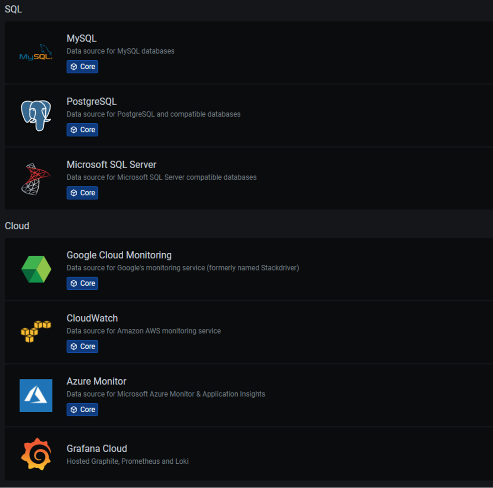Click text 'Data source for Amazon AWS monitoring service'
Screen dimensions: 493x488
coord(144,331)
